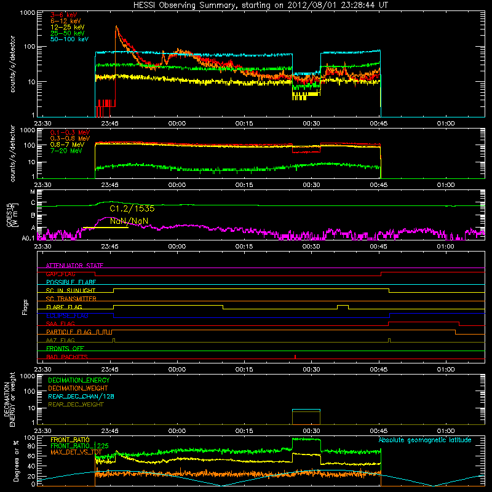Select the 50-100 keV legend label
The width and height of the screenshot is (492, 492).
[69, 39]
